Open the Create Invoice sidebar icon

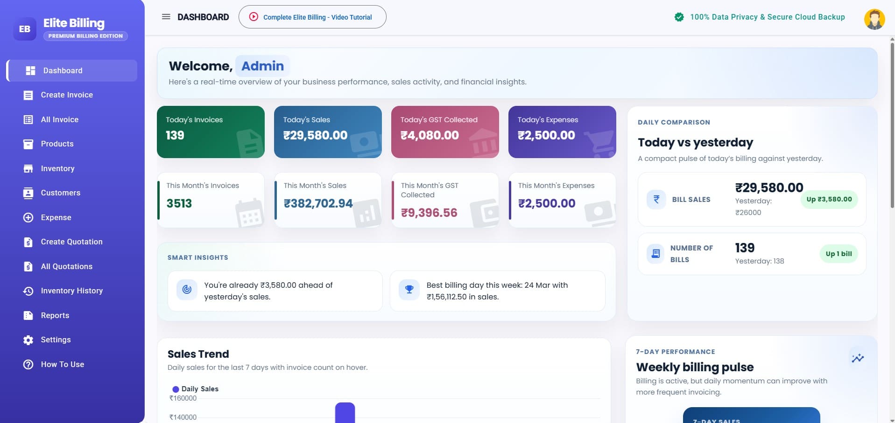click(x=28, y=95)
